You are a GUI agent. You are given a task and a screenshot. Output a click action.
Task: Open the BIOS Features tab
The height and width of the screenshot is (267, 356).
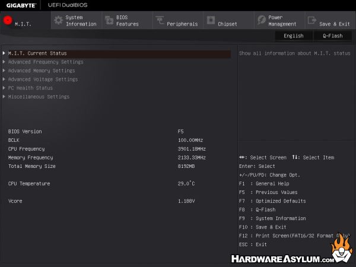click(x=128, y=20)
